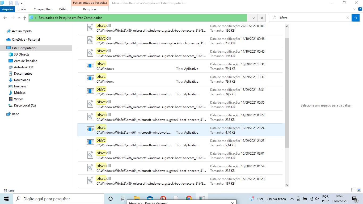
Task: Click the Help question mark icon
Action: [x=360, y=9]
